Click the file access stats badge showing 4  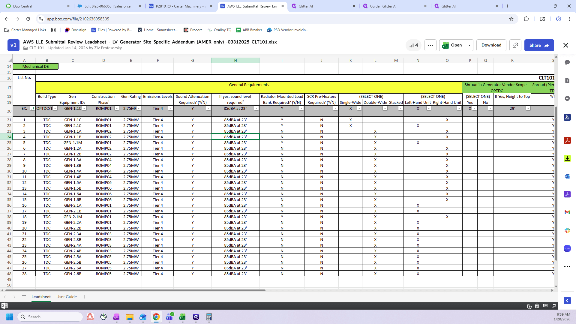(x=413, y=45)
